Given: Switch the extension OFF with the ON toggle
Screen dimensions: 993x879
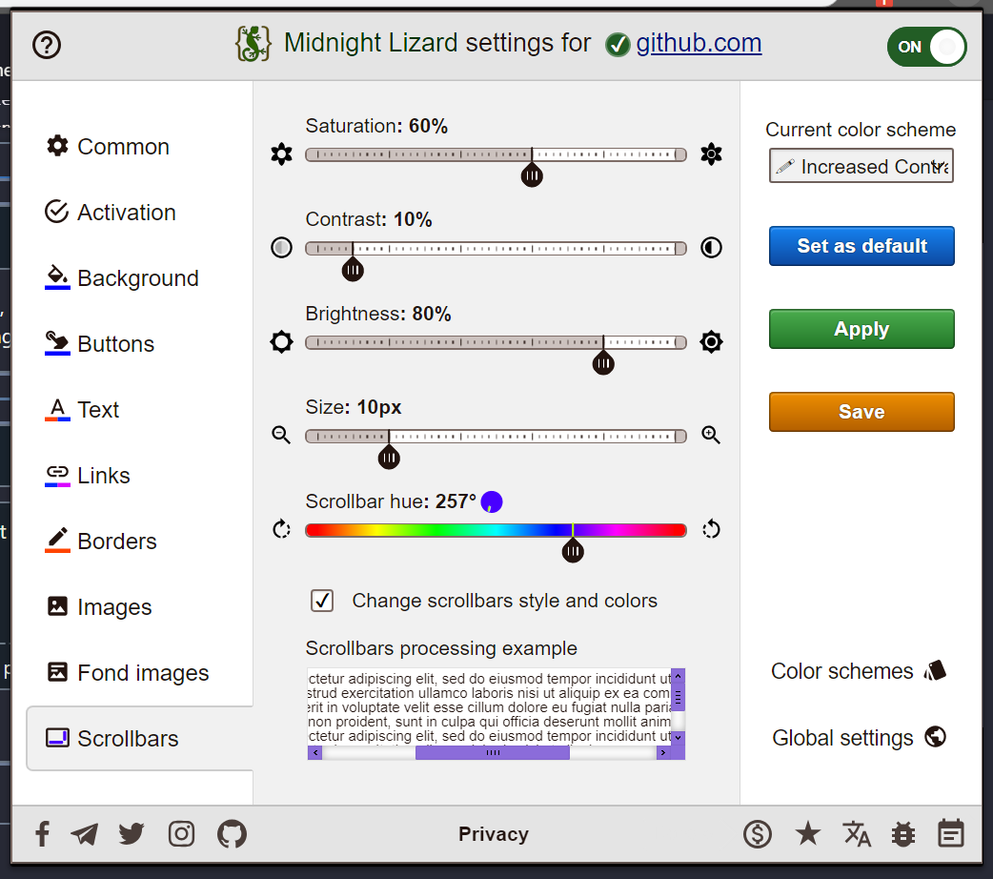Looking at the screenshot, I should coord(925,46).
